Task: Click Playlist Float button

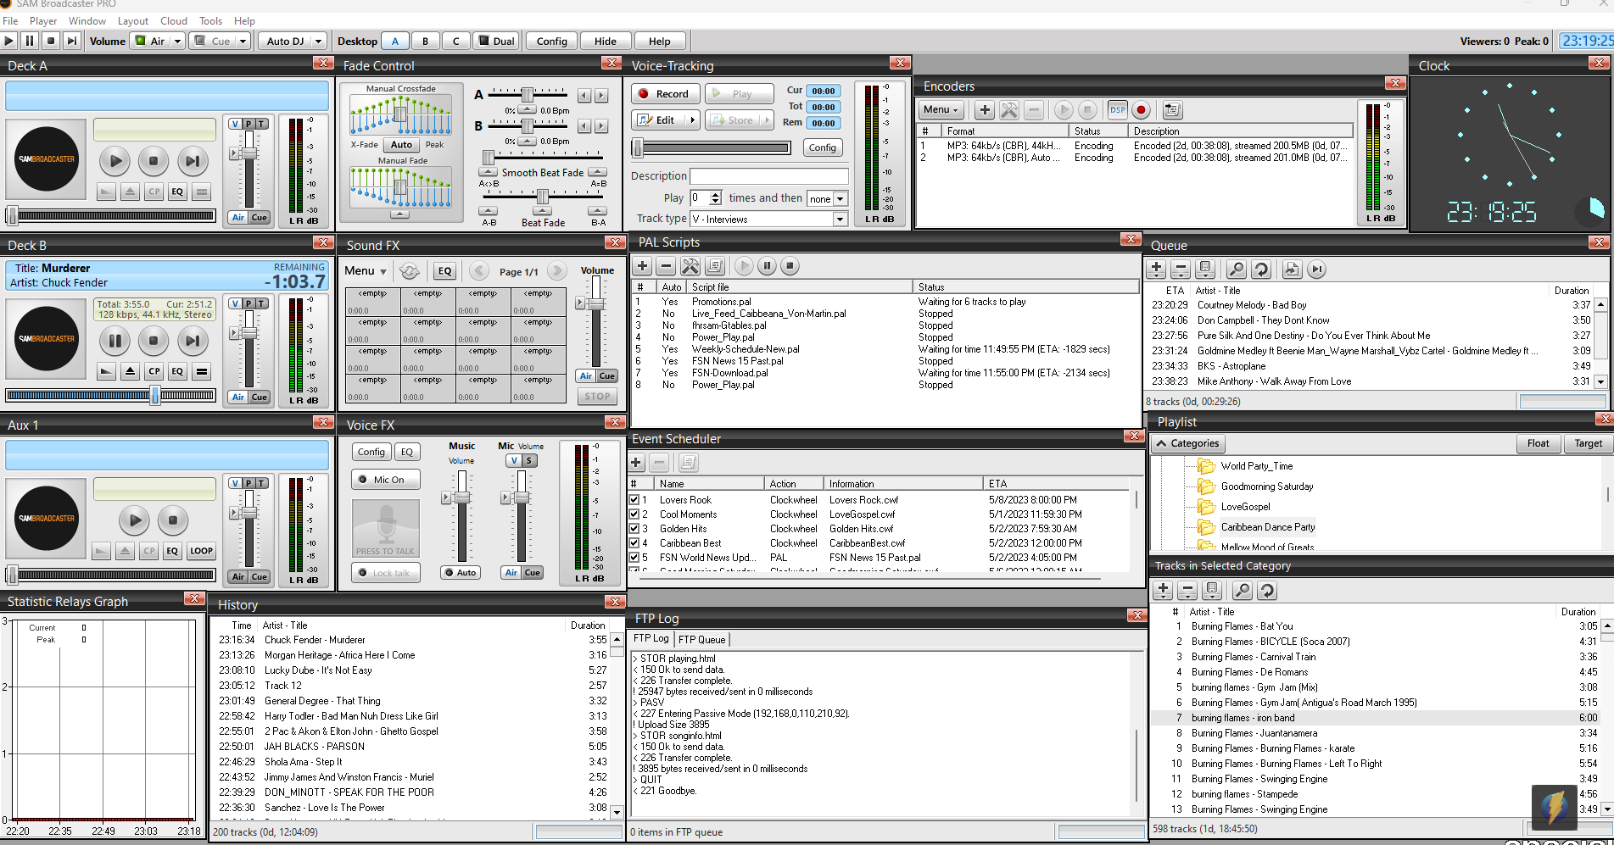Action: click(x=1539, y=443)
